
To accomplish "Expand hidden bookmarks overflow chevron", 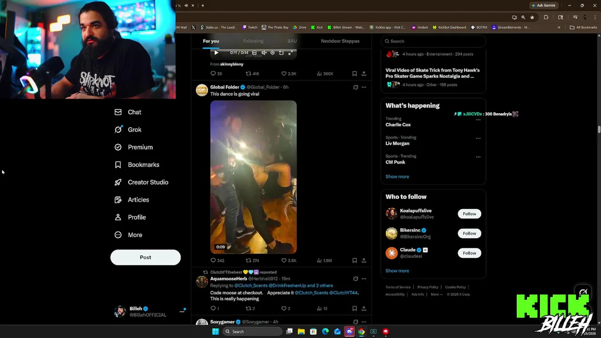I will pos(559,27).
